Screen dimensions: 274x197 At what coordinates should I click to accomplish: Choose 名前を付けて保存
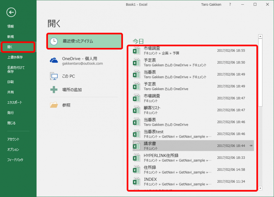(x=16, y=70)
